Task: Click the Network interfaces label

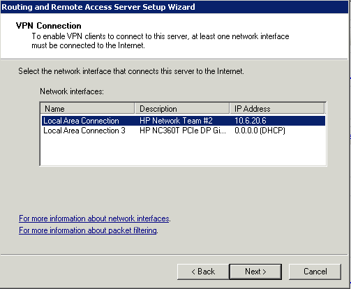Action: coord(72,91)
